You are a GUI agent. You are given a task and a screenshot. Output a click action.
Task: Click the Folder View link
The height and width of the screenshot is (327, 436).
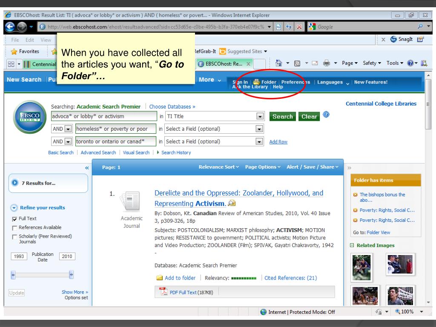pos(379,232)
